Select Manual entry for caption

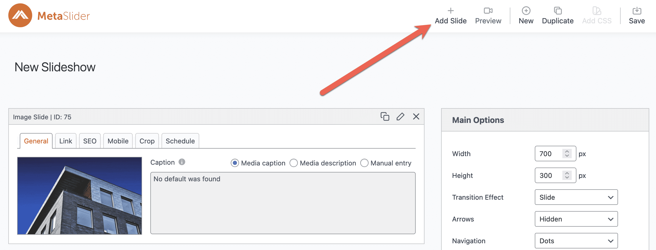pos(364,163)
